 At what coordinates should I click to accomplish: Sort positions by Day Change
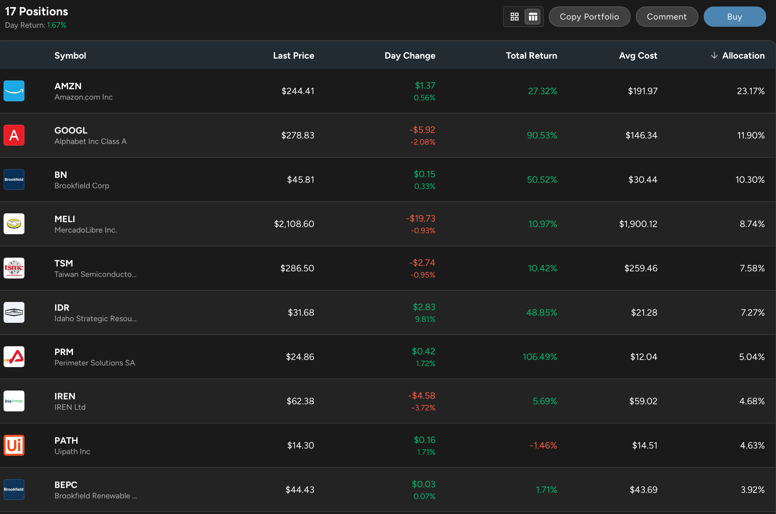[x=410, y=55]
